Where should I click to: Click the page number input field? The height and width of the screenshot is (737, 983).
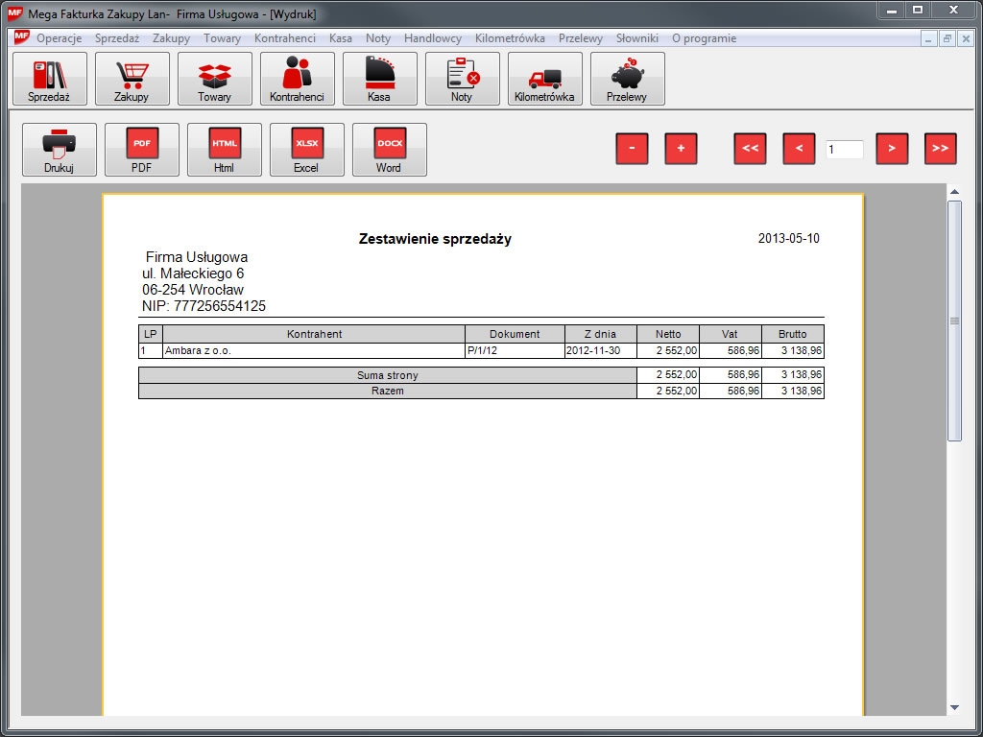click(x=844, y=150)
